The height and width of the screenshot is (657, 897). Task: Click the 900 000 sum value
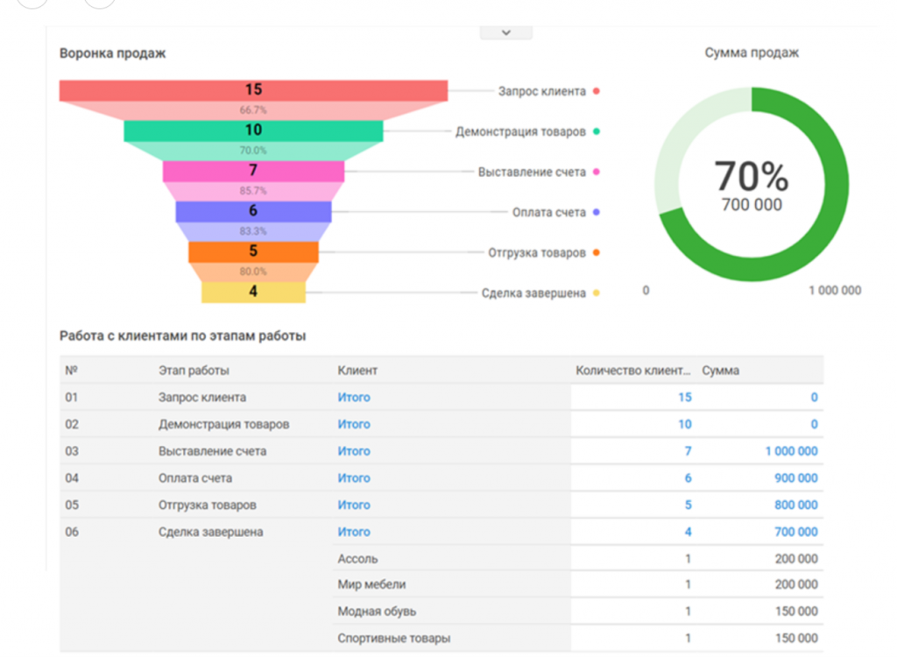[x=796, y=478]
